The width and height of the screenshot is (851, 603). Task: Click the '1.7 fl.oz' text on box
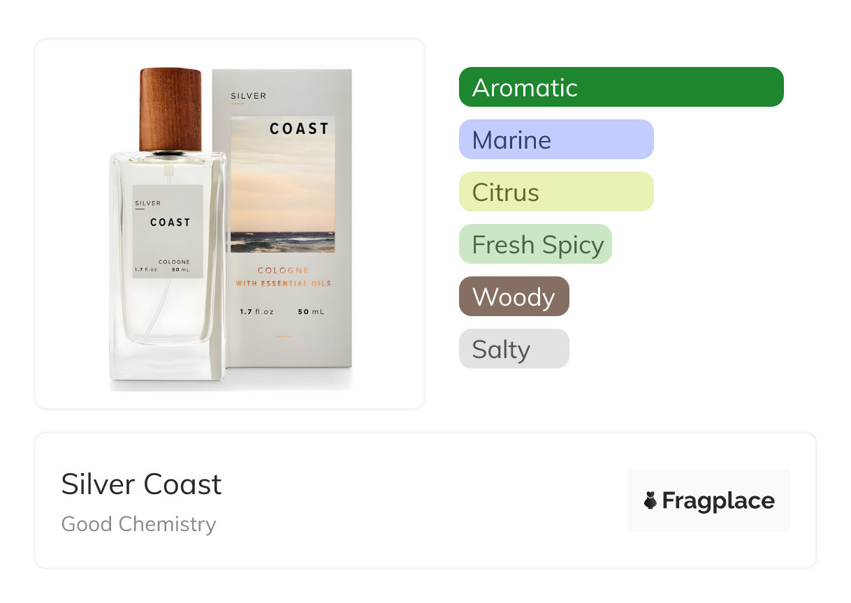pos(256,312)
